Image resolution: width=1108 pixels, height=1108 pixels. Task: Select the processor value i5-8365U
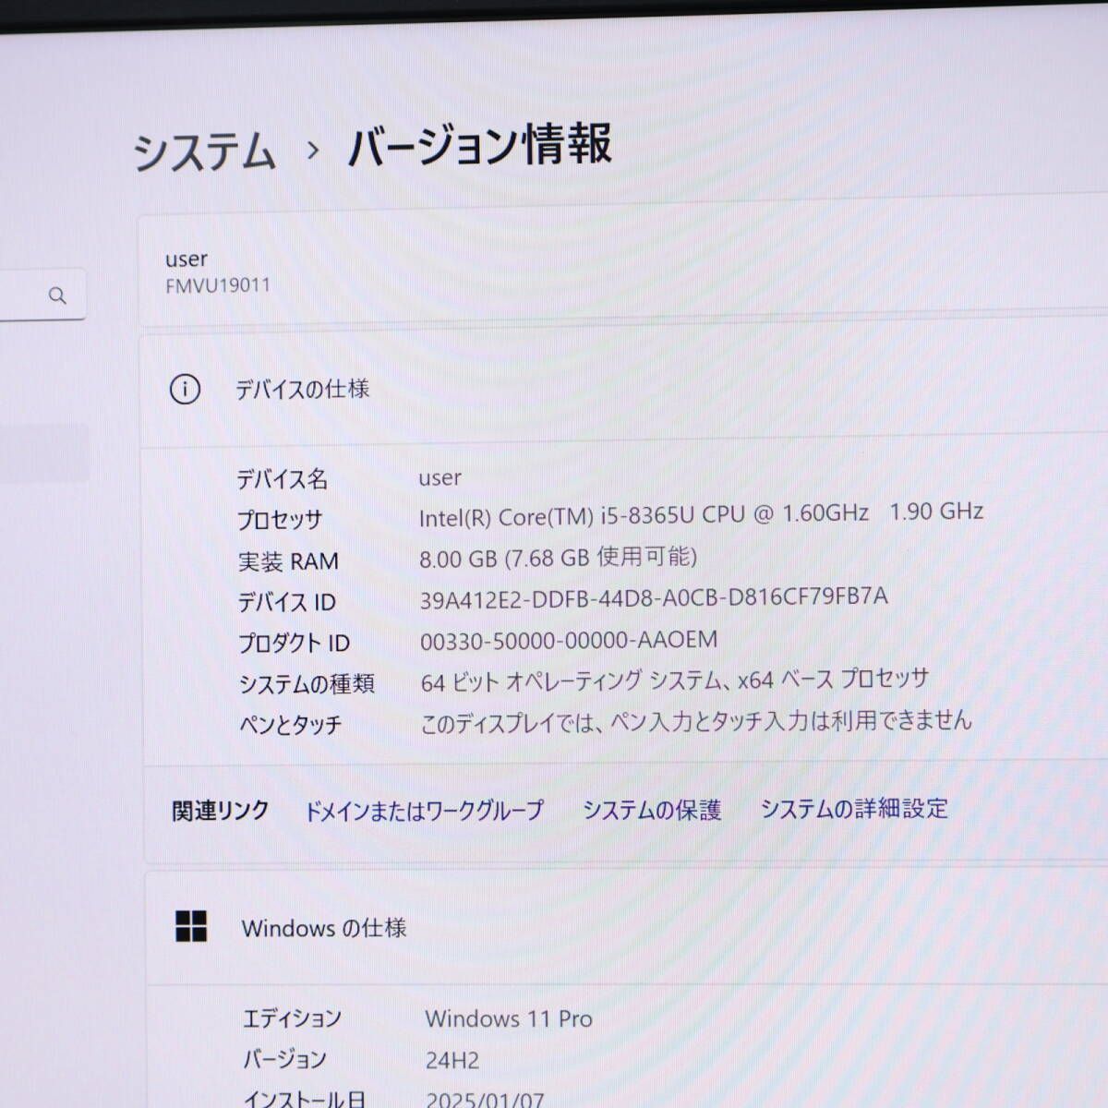point(701,514)
